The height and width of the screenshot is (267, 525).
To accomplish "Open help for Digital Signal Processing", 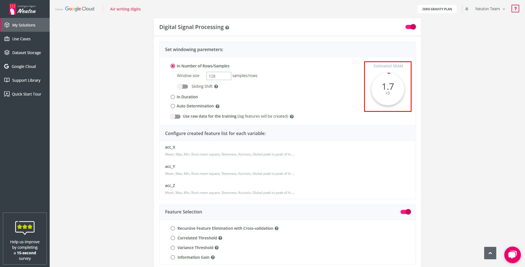I will tap(227, 28).
